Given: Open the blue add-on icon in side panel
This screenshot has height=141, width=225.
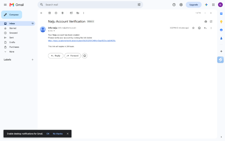Looking at the screenshot, I should pyautogui.click(x=220, y=60).
